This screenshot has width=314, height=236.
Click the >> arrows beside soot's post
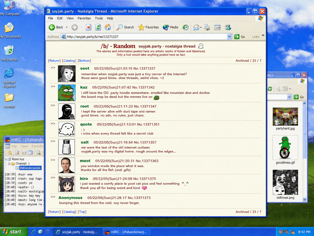tap(53, 68)
